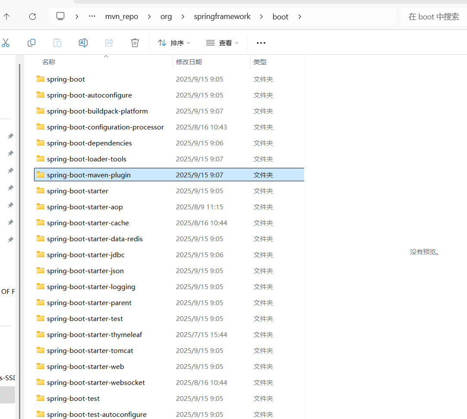This screenshot has height=419, width=467.
Task: Click the Refresh icon
Action: click(32, 16)
